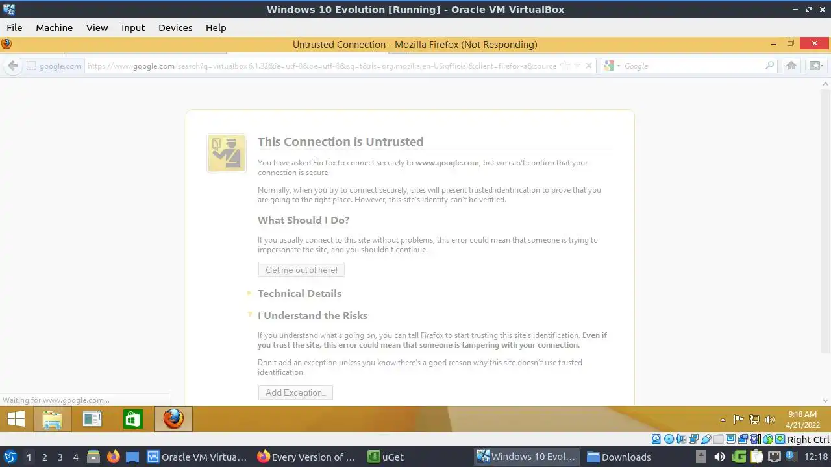Open the VirtualBox Help menu
831x467 pixels.
[216, 28]
